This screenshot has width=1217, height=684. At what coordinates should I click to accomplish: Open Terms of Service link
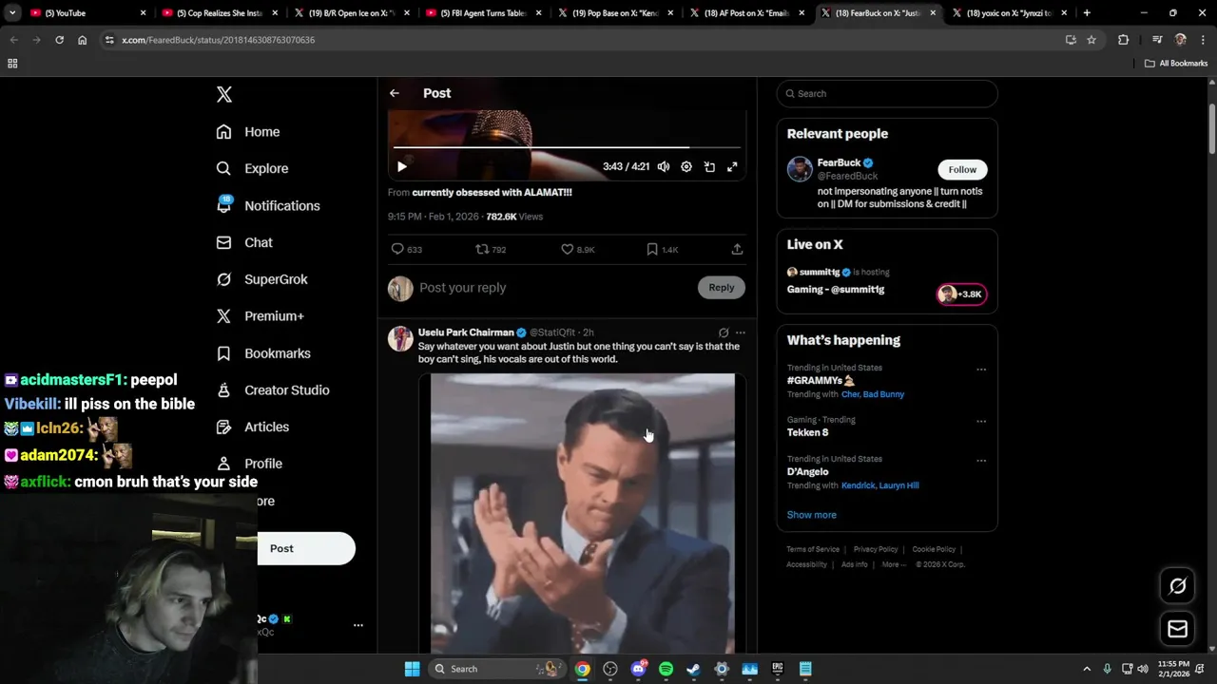tap(813, 549)
